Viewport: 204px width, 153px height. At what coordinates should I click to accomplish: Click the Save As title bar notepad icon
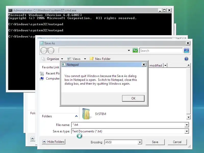point(42,43)
